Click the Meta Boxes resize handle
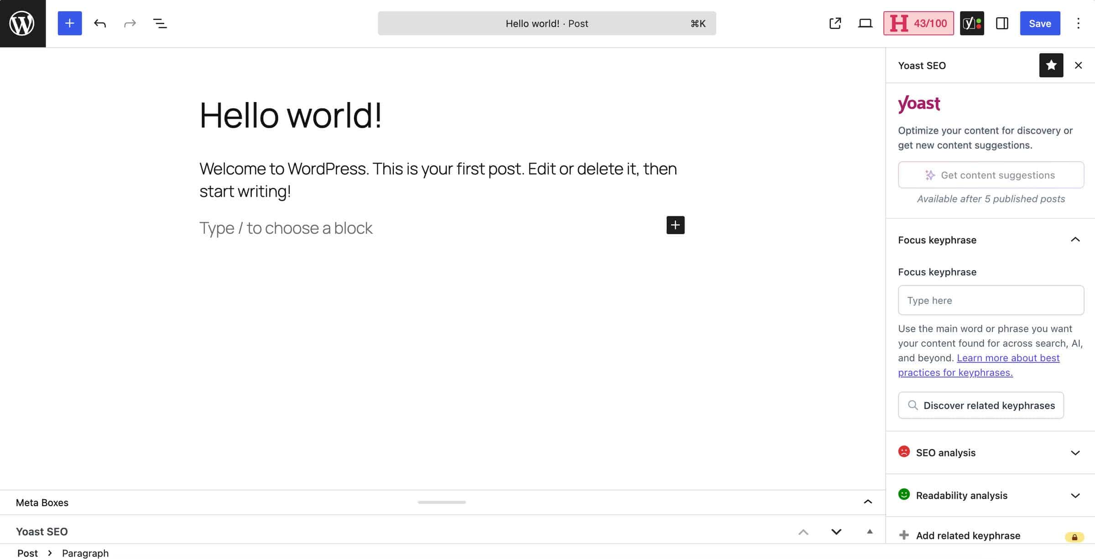Viewport: 1095px width, 559px height. (442, 502)
